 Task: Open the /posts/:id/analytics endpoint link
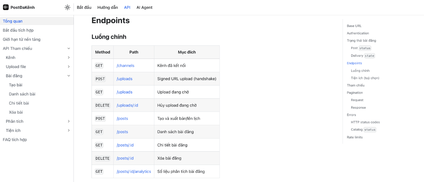coord(134,171)
